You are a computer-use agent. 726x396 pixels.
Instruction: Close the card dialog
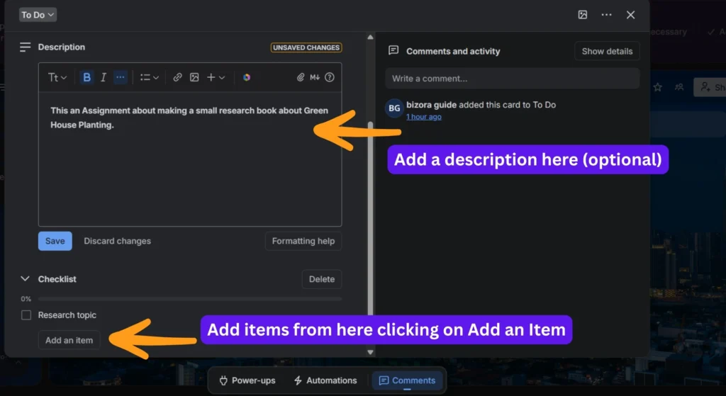(x=630, y=15)
